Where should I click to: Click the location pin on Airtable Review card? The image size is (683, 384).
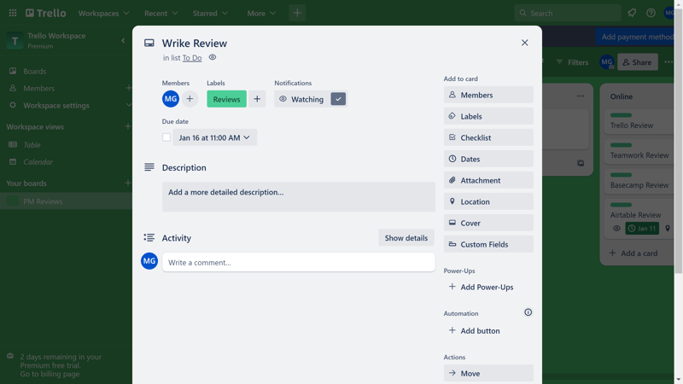pos(668,228)
